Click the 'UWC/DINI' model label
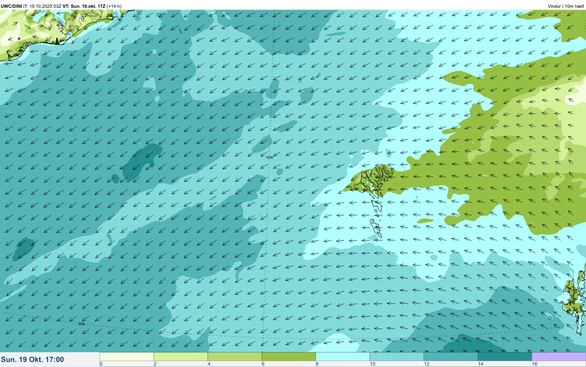Image resolution: width=586 pixels, height=367 pixels. click(11, 6)
